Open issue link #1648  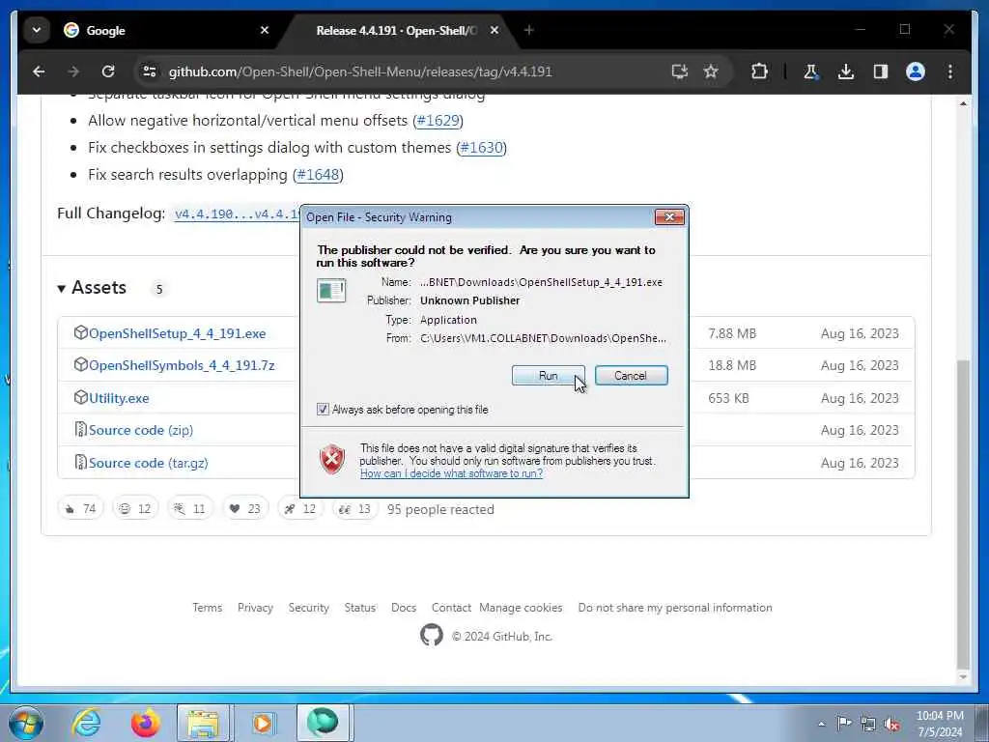(318, 175)
